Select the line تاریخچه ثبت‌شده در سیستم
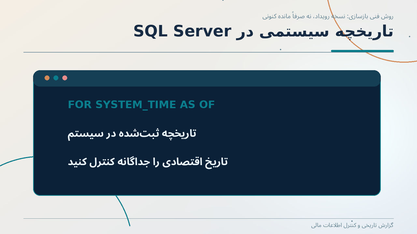This screenshot has width=417, height=234. (x=132, y=133)
